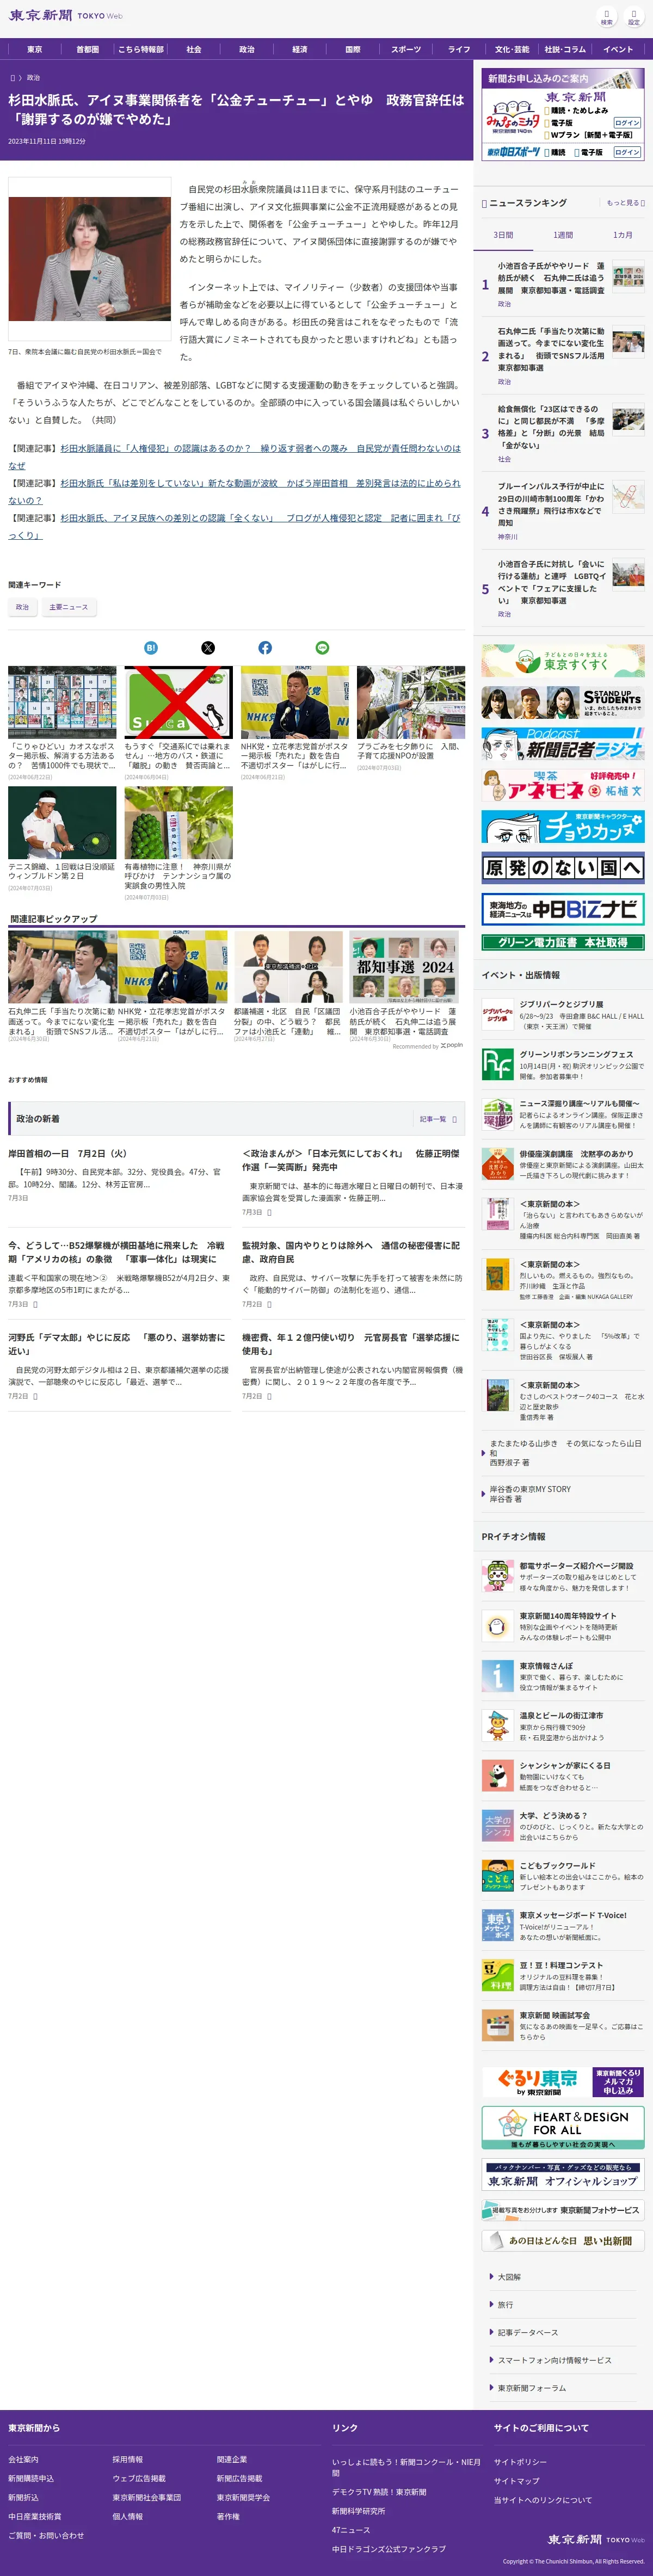
Task: Open the ぐるり東京 banner
Action: pyautogui.click(x=563, y=2082)
